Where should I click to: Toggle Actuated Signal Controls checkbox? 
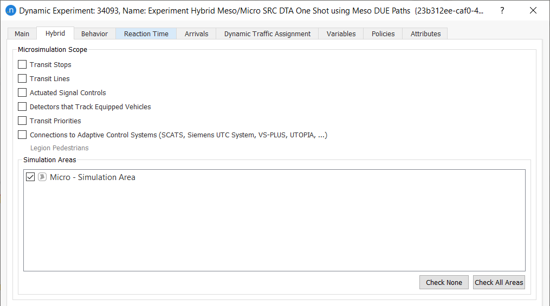(22, 92)
